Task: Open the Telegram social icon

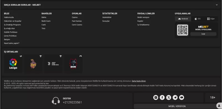Action: pos(175,97)
